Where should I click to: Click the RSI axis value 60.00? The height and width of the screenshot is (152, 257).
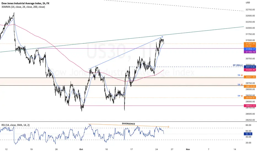point(248,131)
